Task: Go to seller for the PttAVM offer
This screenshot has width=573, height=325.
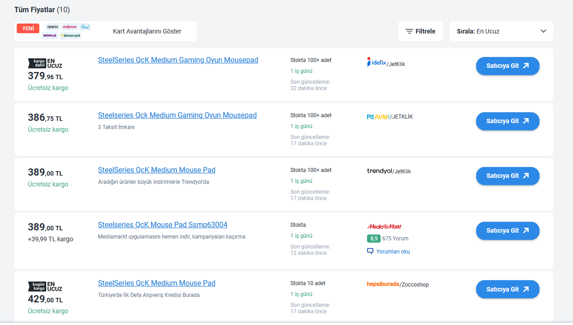Action: tap(507, 121)
